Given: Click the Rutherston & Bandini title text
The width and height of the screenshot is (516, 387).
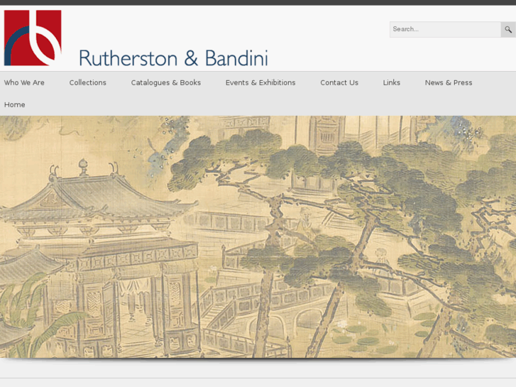Looking at the screenshot, I should point(173,58).
